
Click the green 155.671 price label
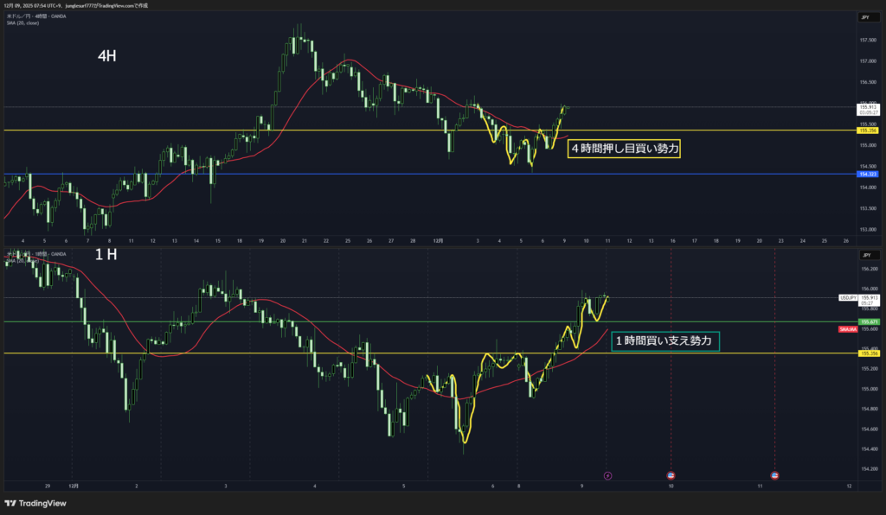click(866, 321)
